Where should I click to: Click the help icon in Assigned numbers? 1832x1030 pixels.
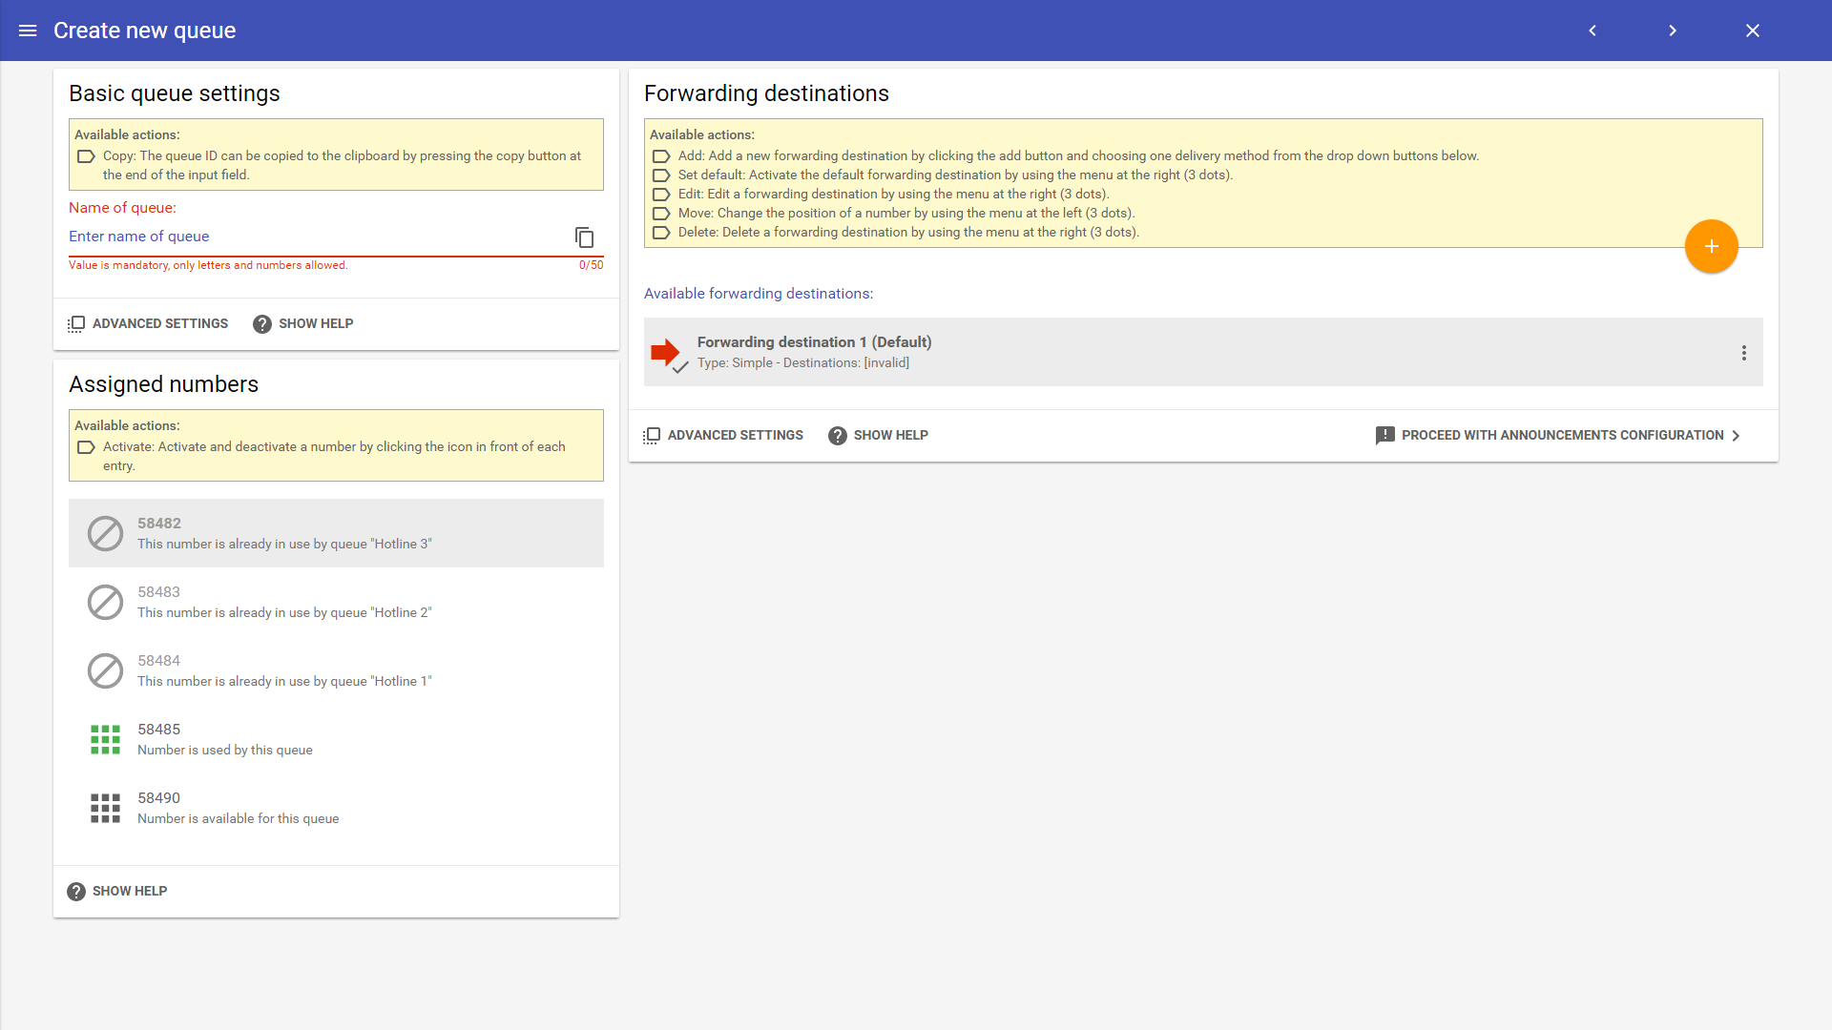point(76,892)
